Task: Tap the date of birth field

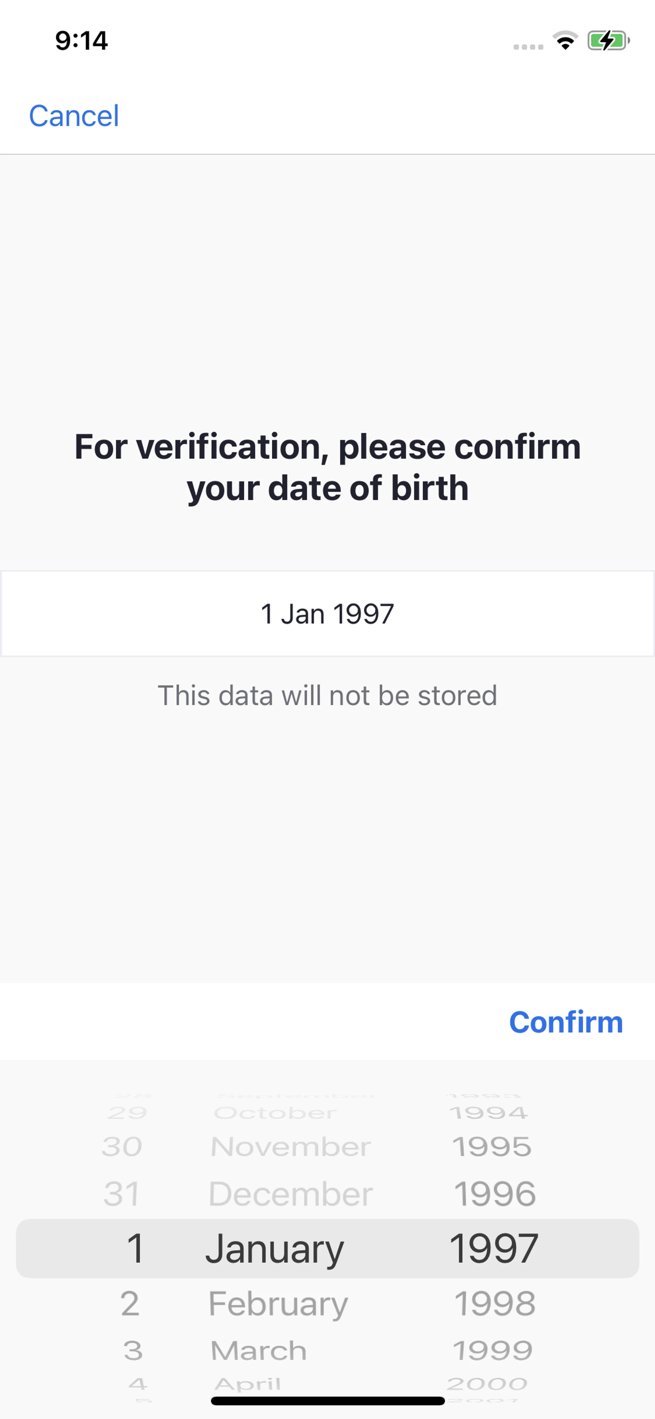Action: tap(327, 614)
